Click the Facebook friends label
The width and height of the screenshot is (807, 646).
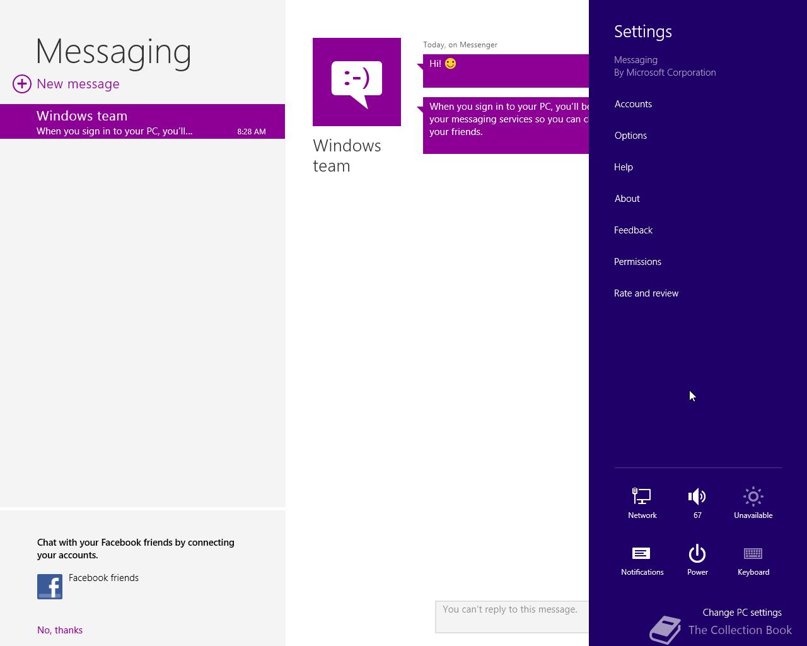[103, 578]
